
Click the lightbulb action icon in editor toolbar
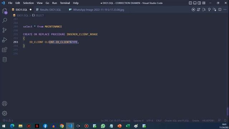click(x=209, y=10)
